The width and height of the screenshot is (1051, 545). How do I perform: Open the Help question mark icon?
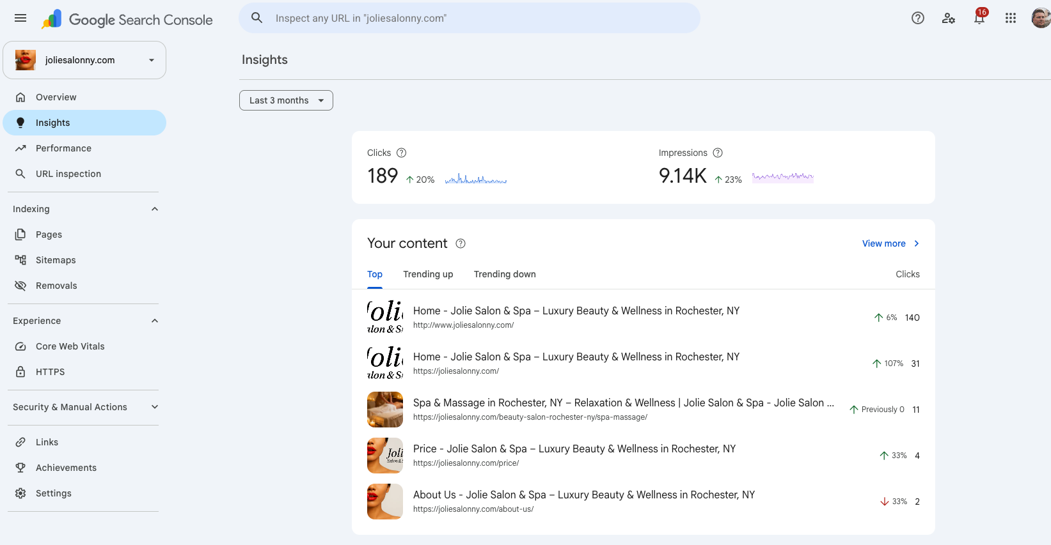coord(918,18)
